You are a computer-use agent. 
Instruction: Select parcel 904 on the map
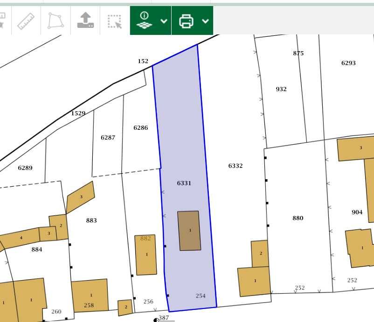(x=357, y=212)
